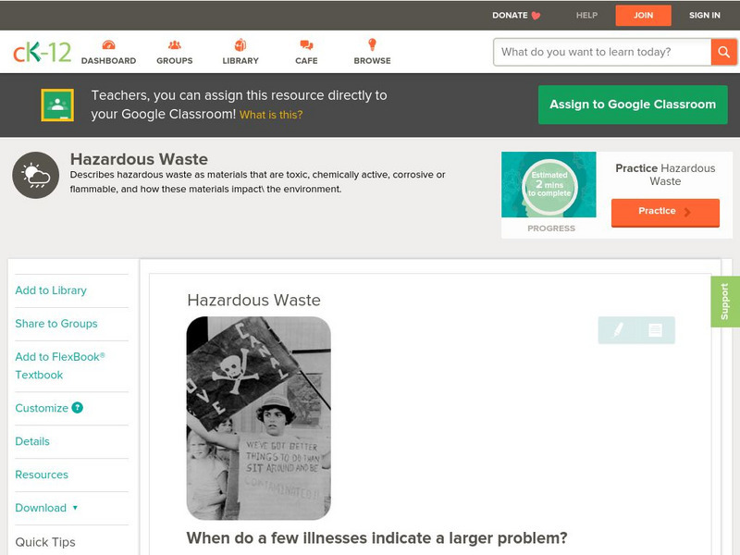This screenshot has width=740, height=555.
Task: Open Browse lightbulb icon
Action: (372, 44)
